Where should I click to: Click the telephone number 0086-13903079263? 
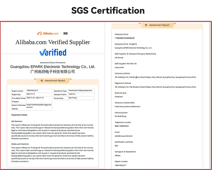click(x=122, y=126)
